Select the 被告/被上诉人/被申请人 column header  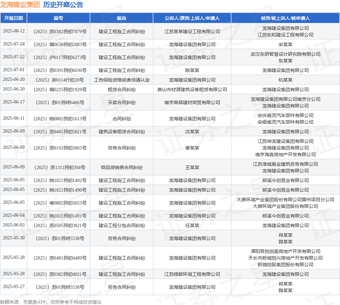point(285,18)
